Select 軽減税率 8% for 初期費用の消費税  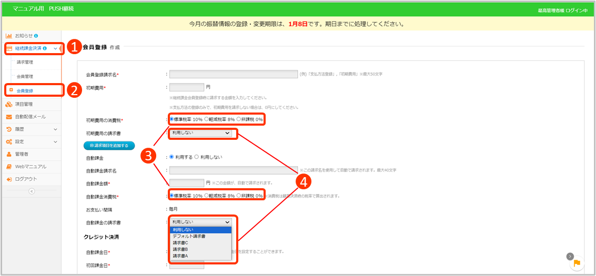207,119
